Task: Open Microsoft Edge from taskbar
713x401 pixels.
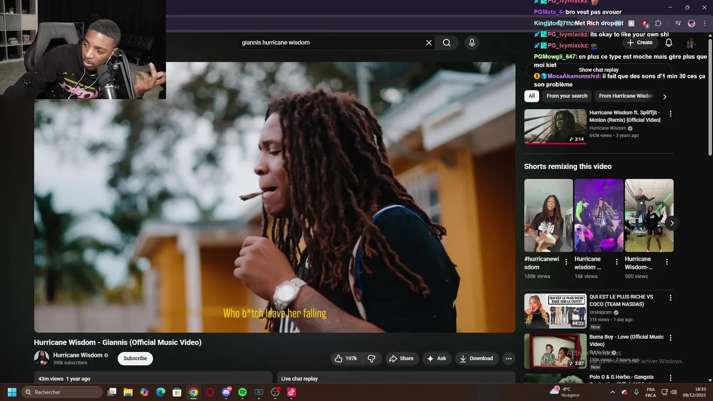Action: (160, 392)
